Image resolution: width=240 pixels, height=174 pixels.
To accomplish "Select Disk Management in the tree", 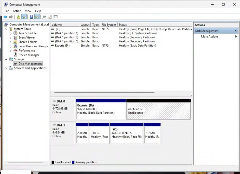I will pyautogui.click(x=28, y=64).
